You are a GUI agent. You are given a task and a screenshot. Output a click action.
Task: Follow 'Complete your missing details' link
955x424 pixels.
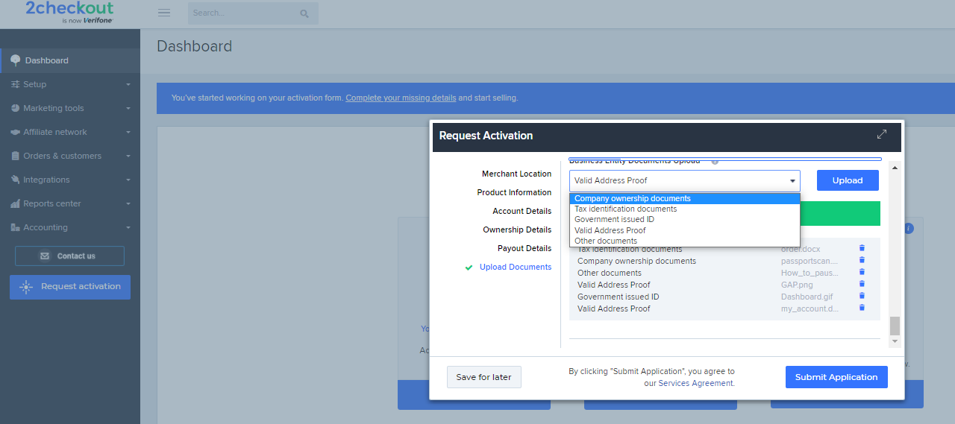pyautogui.click(x=401, y=98)
